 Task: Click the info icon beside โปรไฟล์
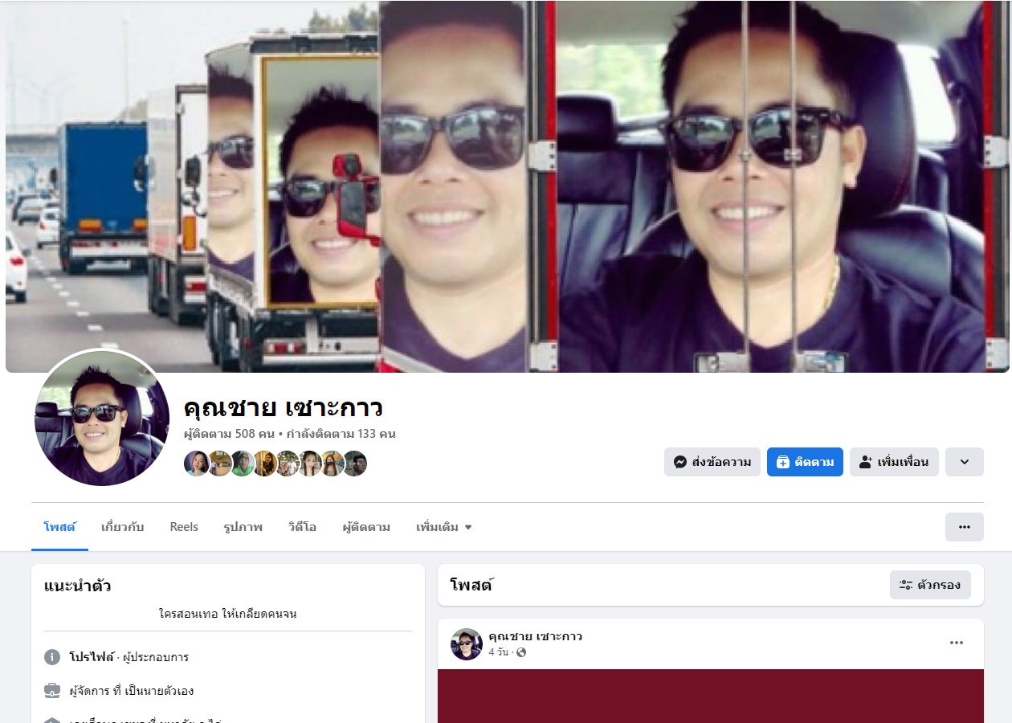tap(52, 657)
